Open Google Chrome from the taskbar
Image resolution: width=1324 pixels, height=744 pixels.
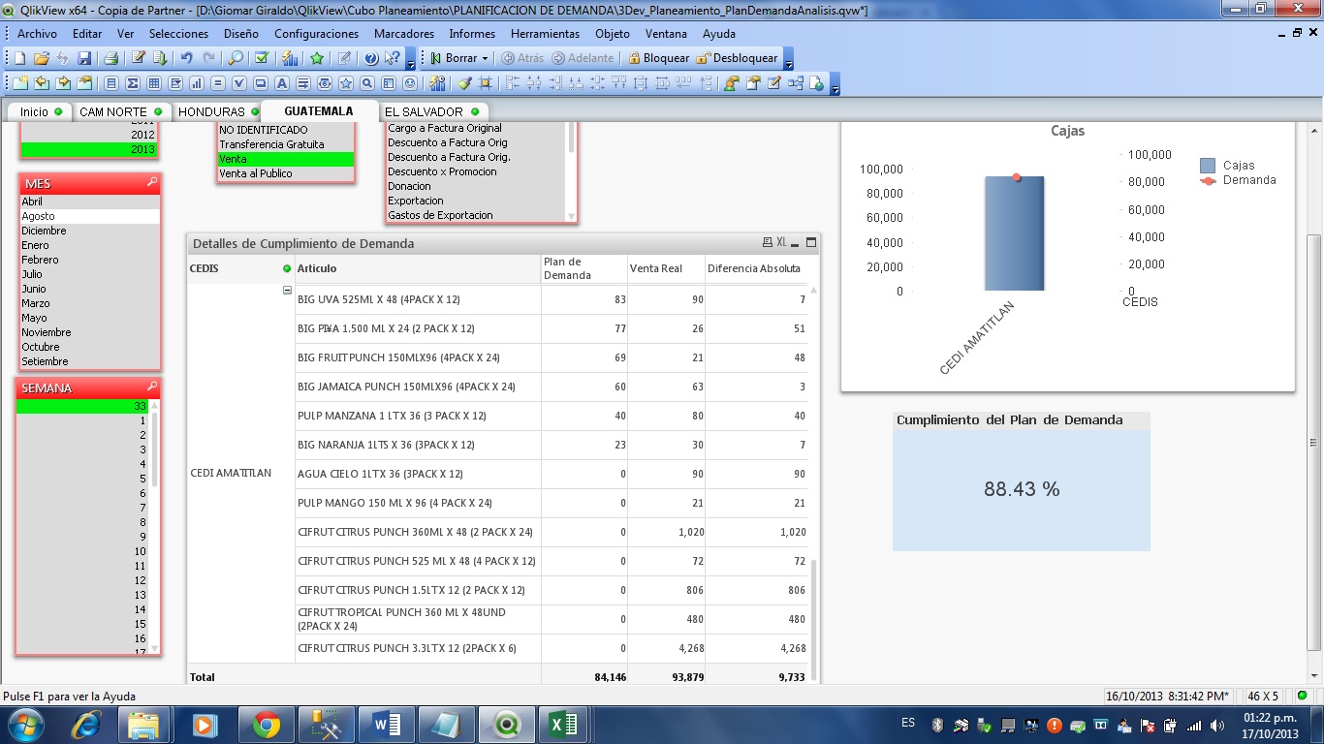coord(266,725)
